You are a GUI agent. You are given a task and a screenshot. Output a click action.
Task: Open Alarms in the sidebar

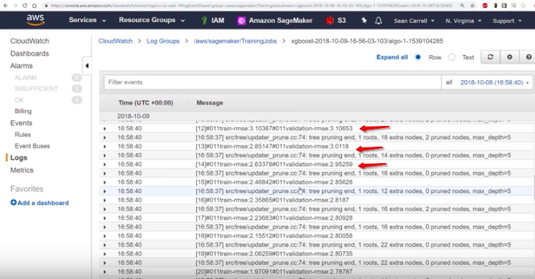[x=21, y=66]
